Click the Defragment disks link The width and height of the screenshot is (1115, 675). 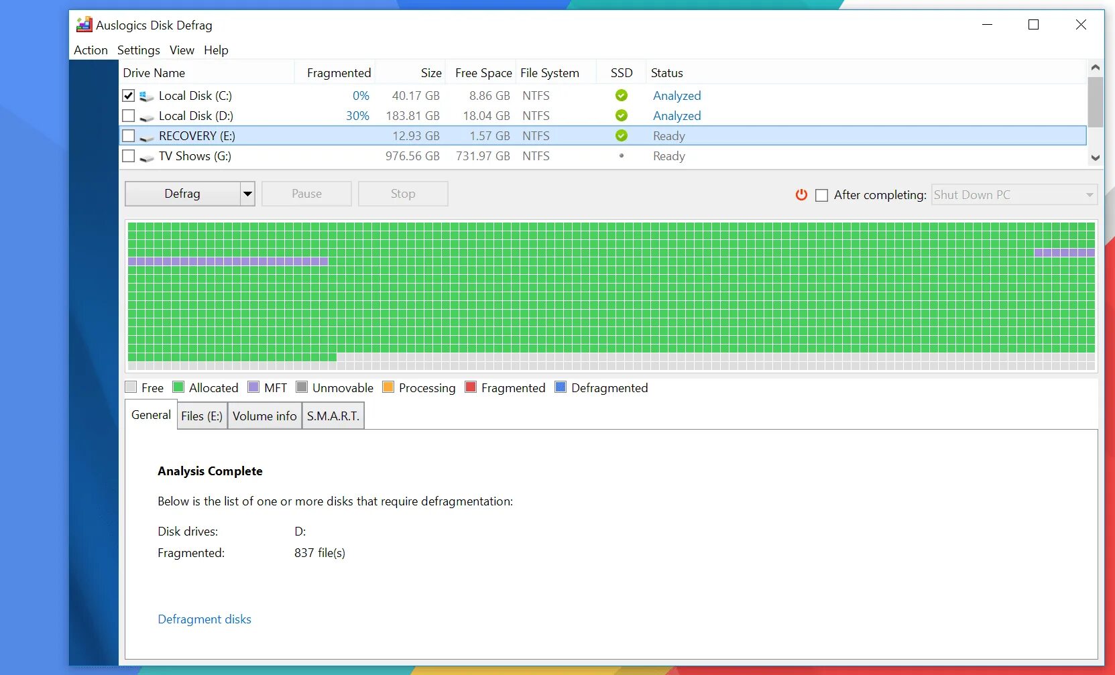pyautogui.click(x=204, y=619)
